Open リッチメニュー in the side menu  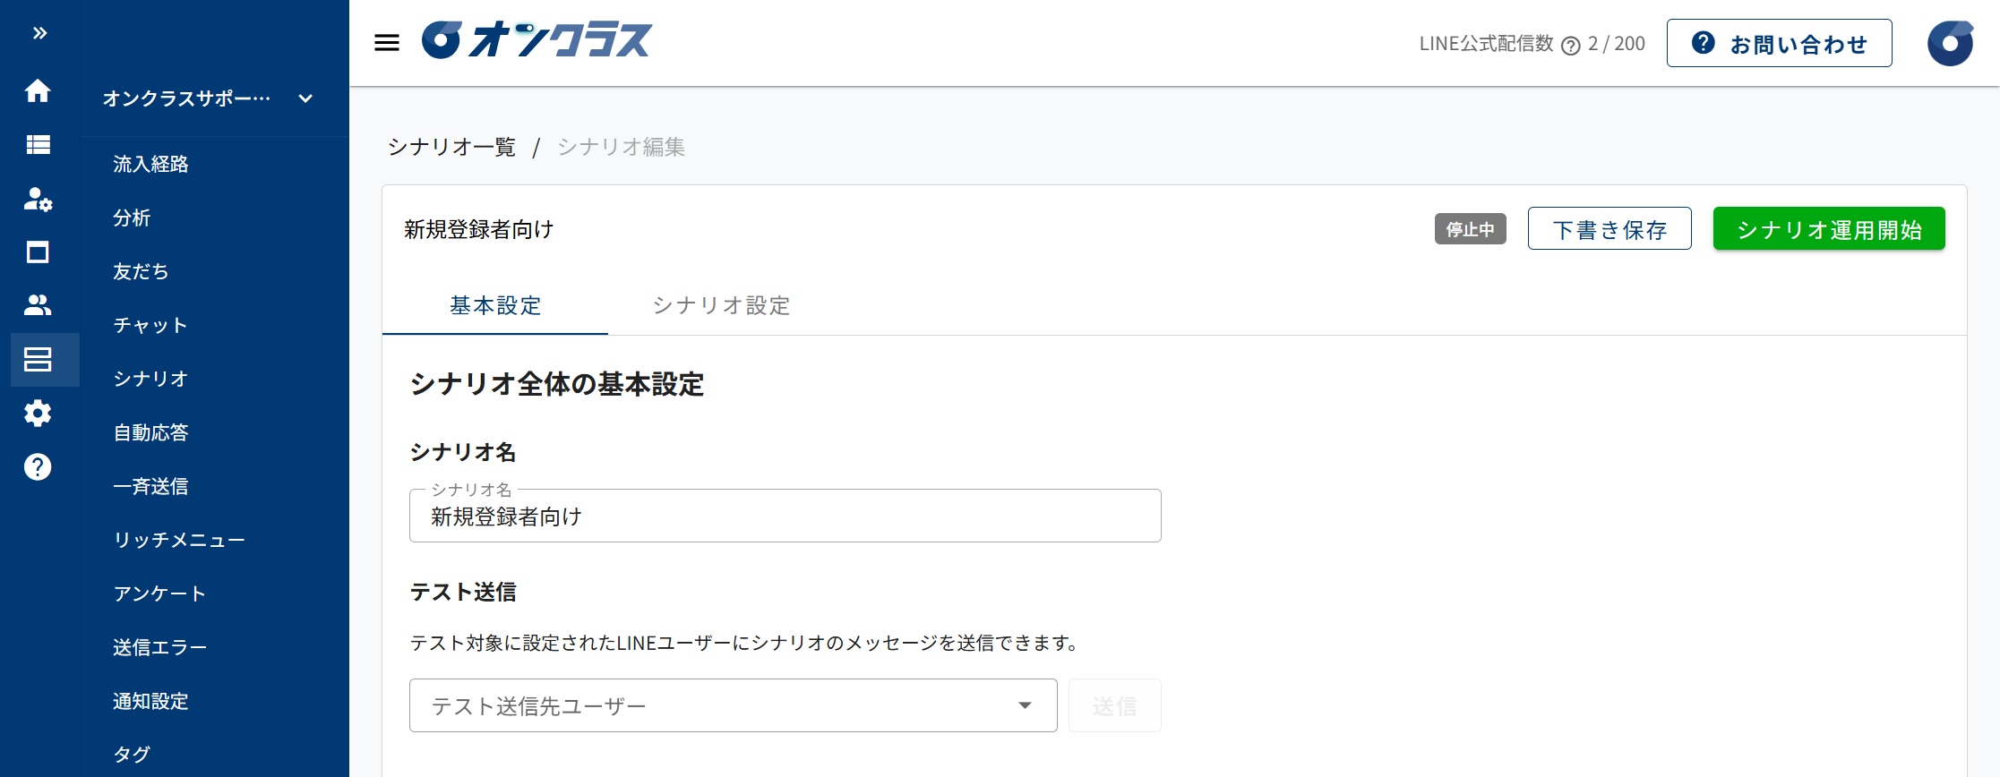tap(179, 540)
